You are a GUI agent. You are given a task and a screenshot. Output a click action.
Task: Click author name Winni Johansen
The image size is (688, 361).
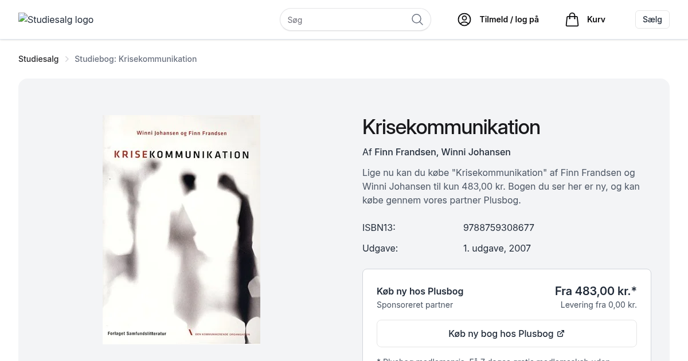coord(475,152)
